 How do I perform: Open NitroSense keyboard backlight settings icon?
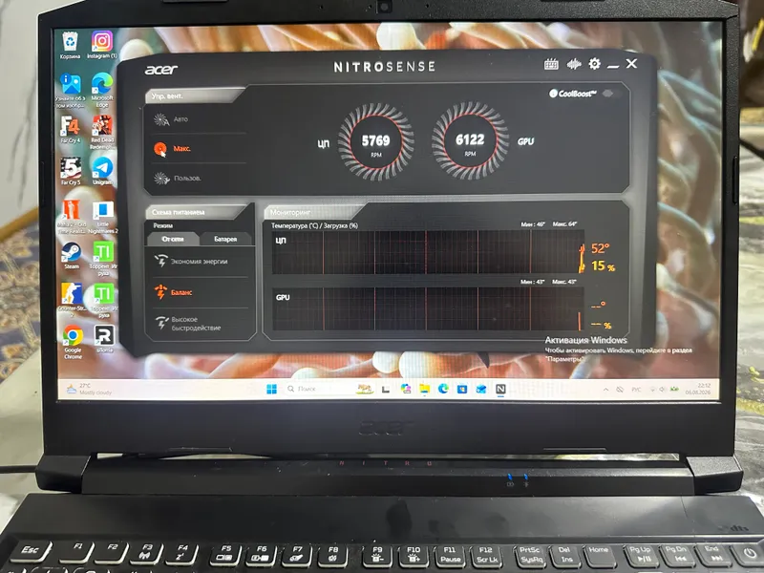click(551, 64)
